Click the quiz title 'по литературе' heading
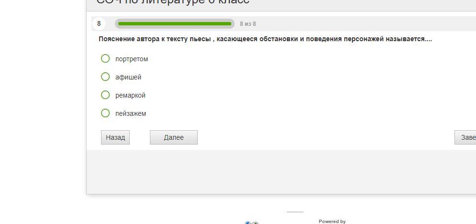Viewport: 476px width, 224px height. 173,2
